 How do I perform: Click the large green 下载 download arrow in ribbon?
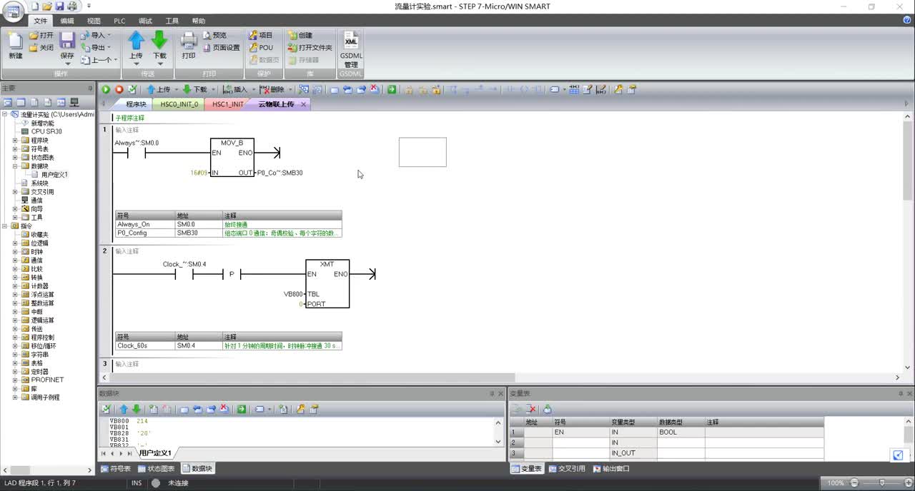(x=159, y=41)
